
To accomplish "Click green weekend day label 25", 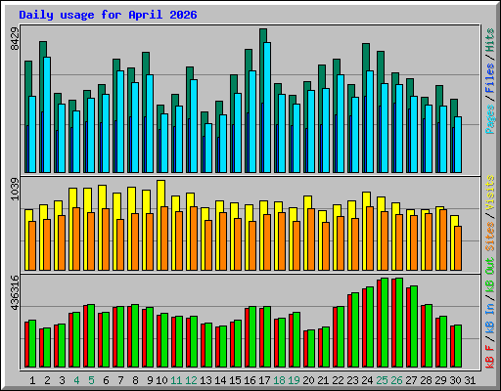I will tap(382, 380).
